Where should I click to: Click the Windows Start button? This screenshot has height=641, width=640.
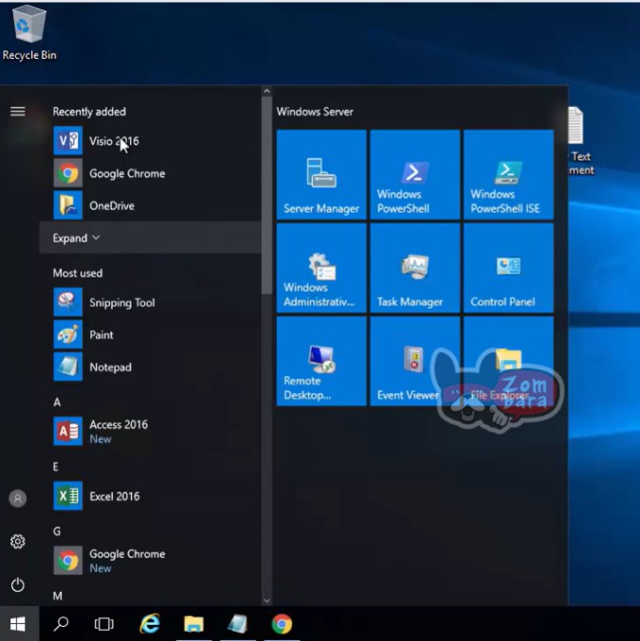click(19, 624)
